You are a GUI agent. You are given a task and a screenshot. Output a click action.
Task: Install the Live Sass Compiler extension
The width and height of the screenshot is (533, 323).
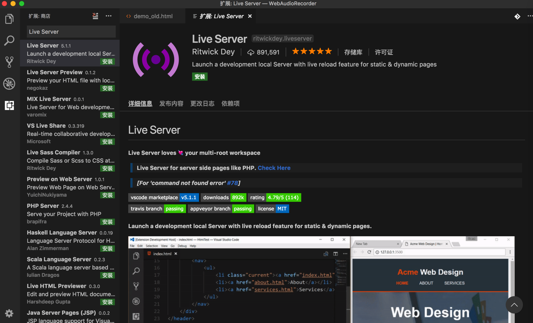(107, 169)
